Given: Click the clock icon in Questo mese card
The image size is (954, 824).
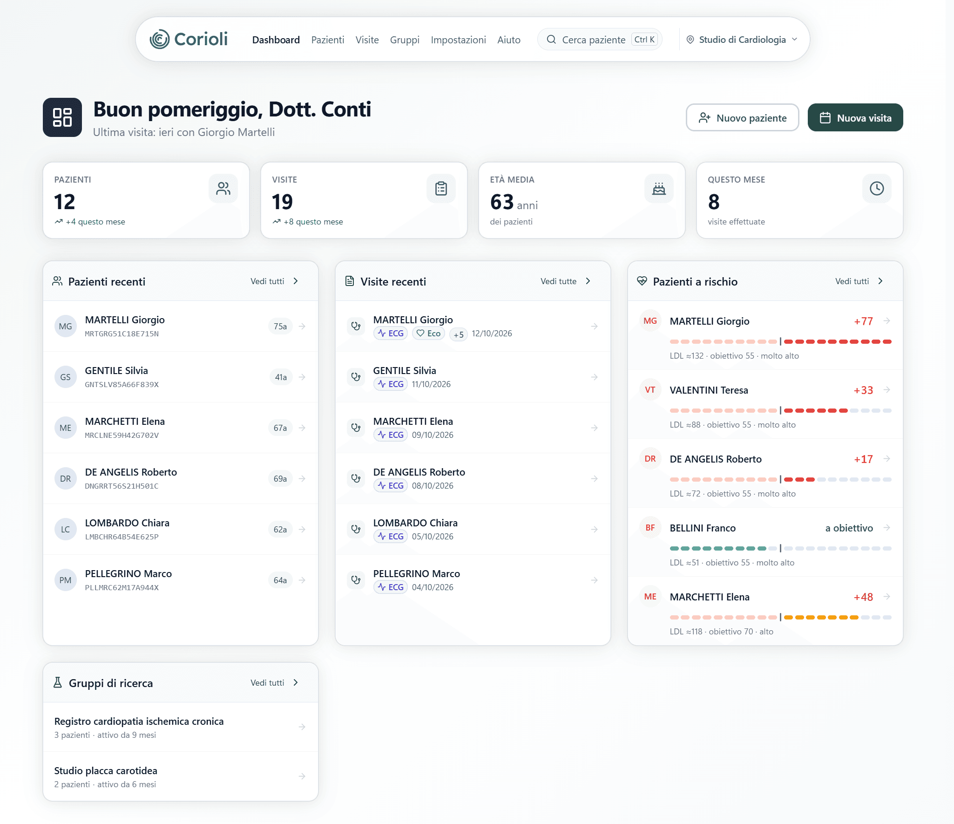Looking at the screenshot, I should (877, 189).
